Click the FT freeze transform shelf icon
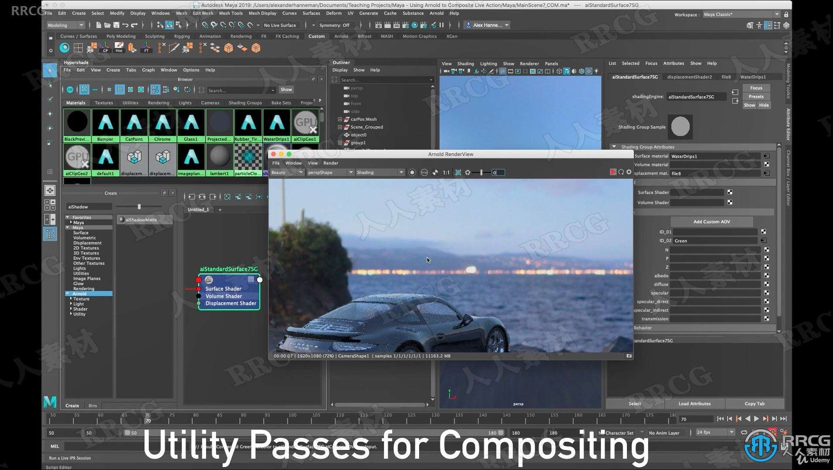Image resolution: width=833 pixels, height=470 pixels. (x=146, y=48)
